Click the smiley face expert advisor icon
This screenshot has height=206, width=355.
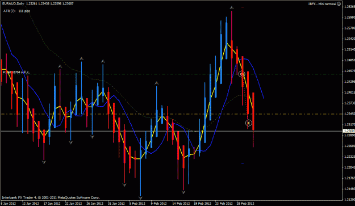coord(339,4)
